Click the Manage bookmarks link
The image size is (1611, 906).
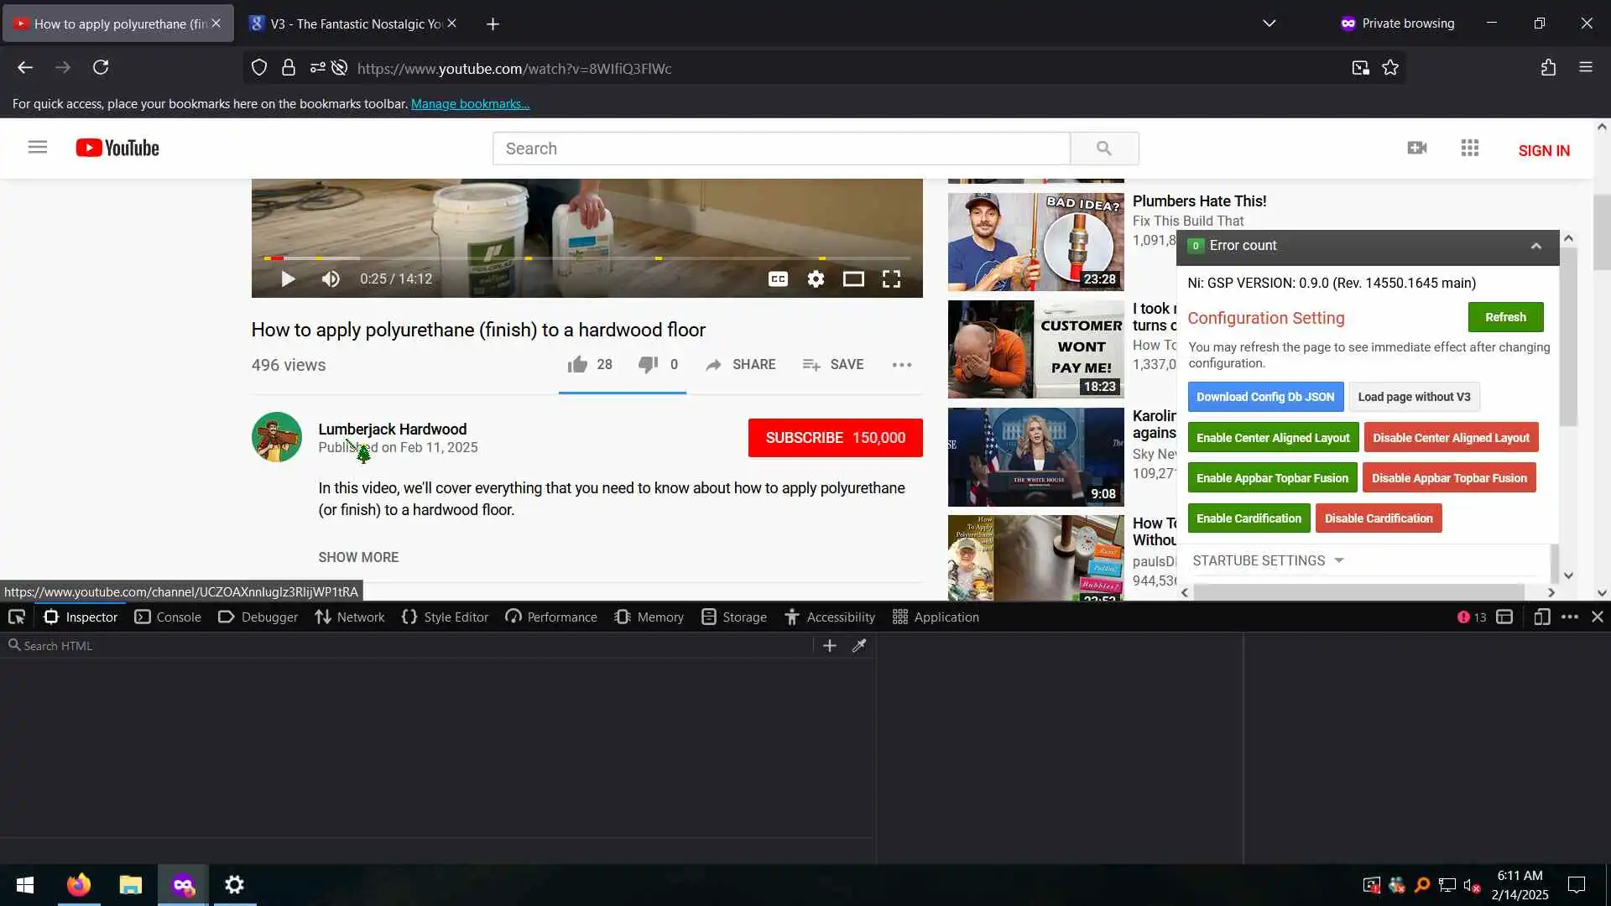tap(470, 104)
